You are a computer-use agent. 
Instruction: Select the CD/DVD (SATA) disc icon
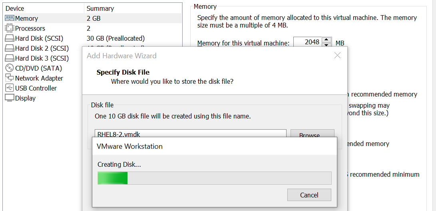10,68
